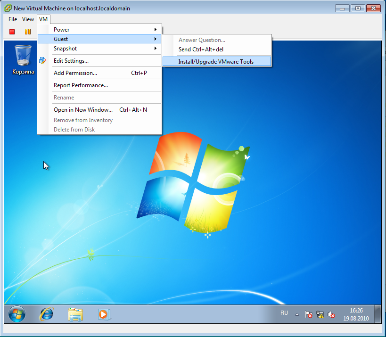Open the Recycle Bin (Корзина) desktop icon
This screenshot has width=386, height=337.
tap(23, 59)
